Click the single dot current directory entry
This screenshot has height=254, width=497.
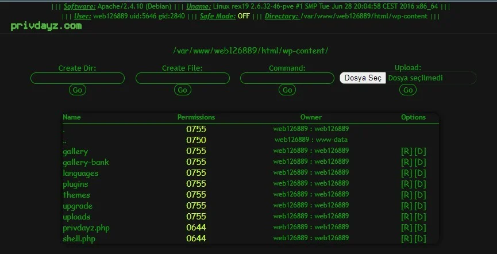pyautogui.click(x=64, y=130)
